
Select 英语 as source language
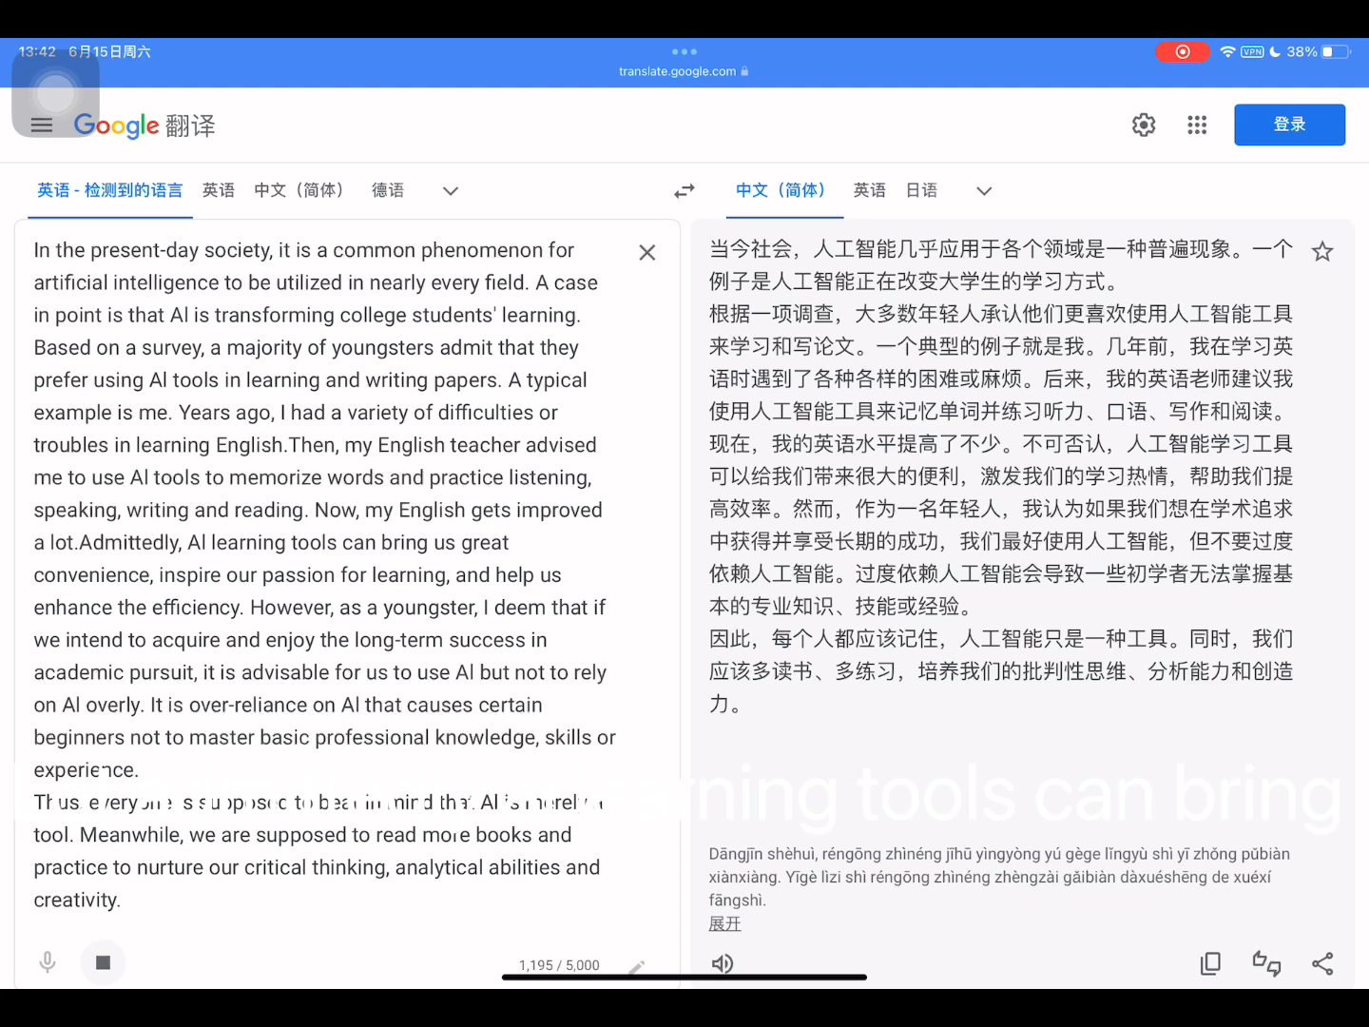pyautogui.click(x=219, y=190)
